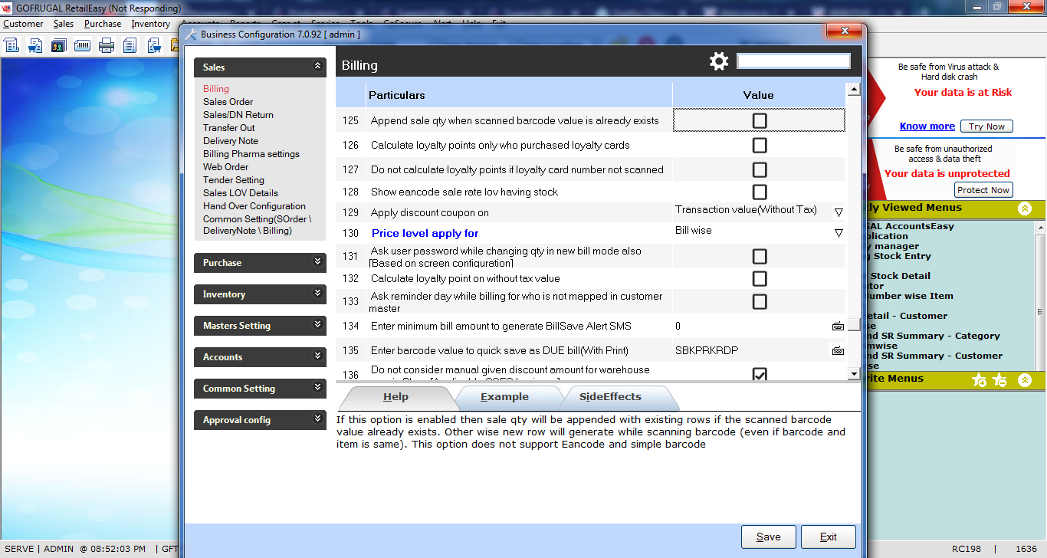Select Transfer Out setting
The height and width of the screenshot is (558, 1047).
tap(229, 128)
